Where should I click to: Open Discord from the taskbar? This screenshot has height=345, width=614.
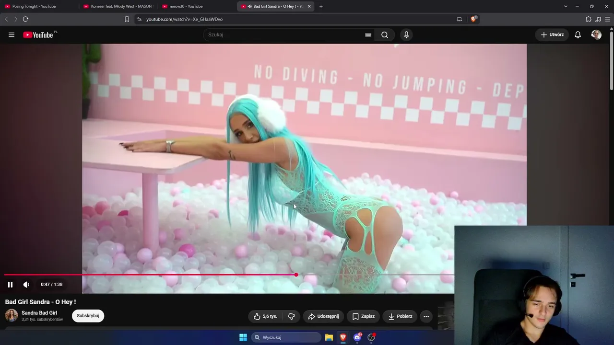[x=357, y=337]
